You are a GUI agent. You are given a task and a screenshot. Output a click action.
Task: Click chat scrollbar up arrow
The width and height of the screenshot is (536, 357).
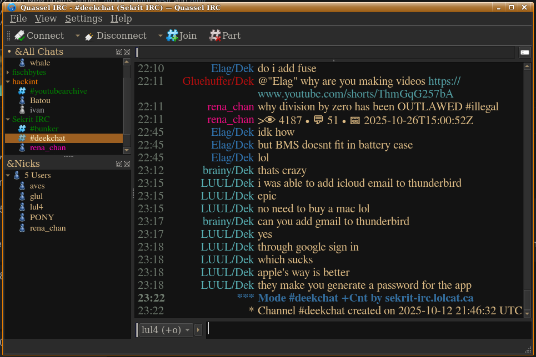tap(527, 66)
